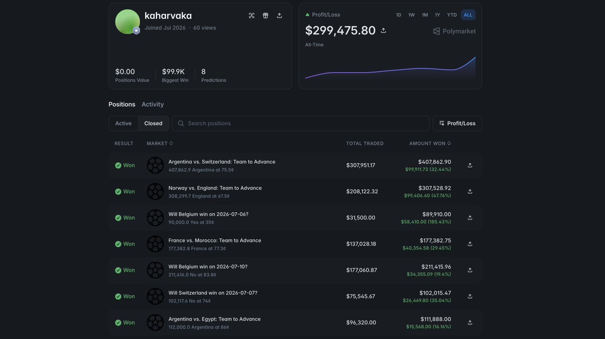Open France vs. Morocco: Team to Advance market
The image size is (605, 339).
[214, 240]
